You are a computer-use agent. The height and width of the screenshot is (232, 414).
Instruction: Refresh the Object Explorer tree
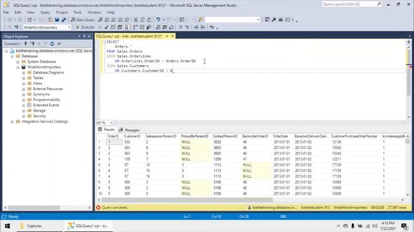52,44
